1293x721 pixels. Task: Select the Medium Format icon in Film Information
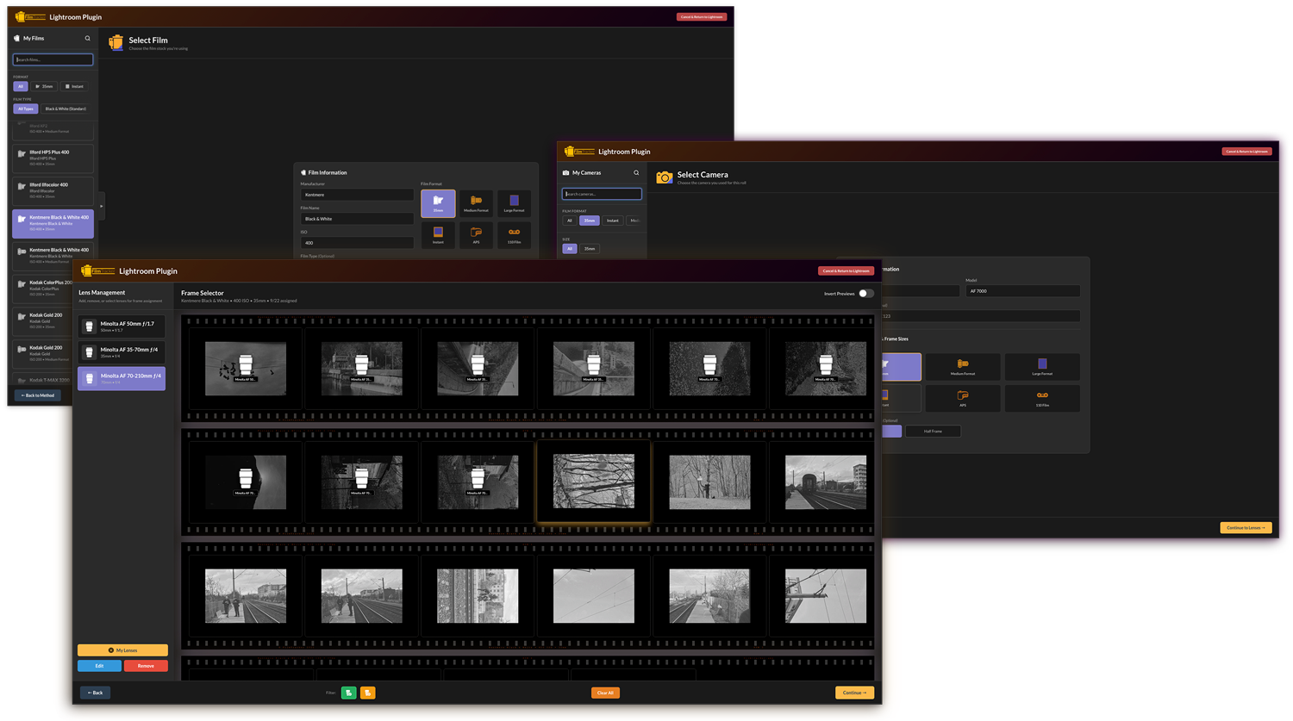pyautogui.click(x=476, y=202)
